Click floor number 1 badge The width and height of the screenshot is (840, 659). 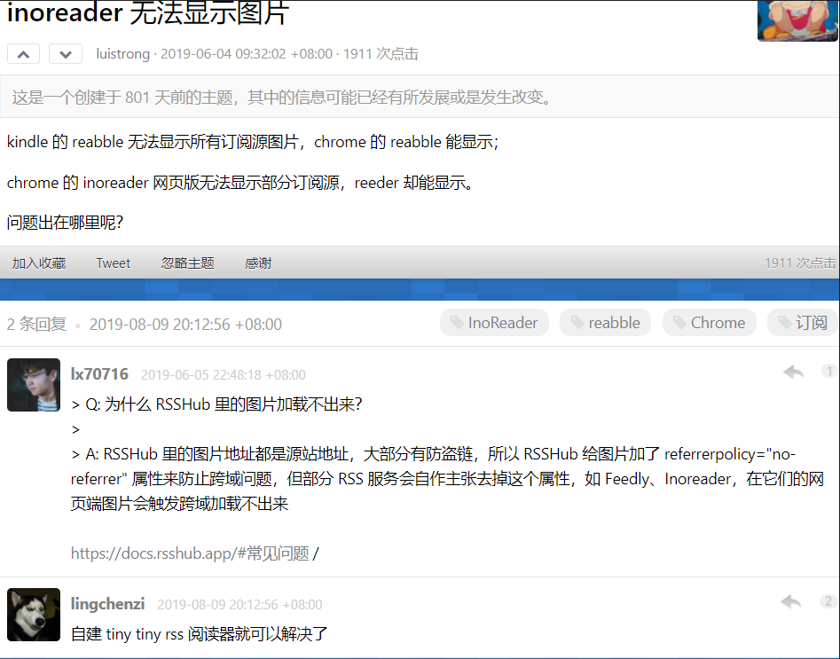point(829,371)
